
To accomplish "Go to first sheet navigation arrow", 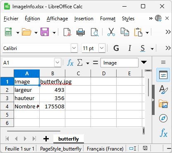I will click(7, 139).
